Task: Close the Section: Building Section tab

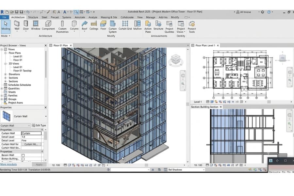Action: [x=221, y=107]
